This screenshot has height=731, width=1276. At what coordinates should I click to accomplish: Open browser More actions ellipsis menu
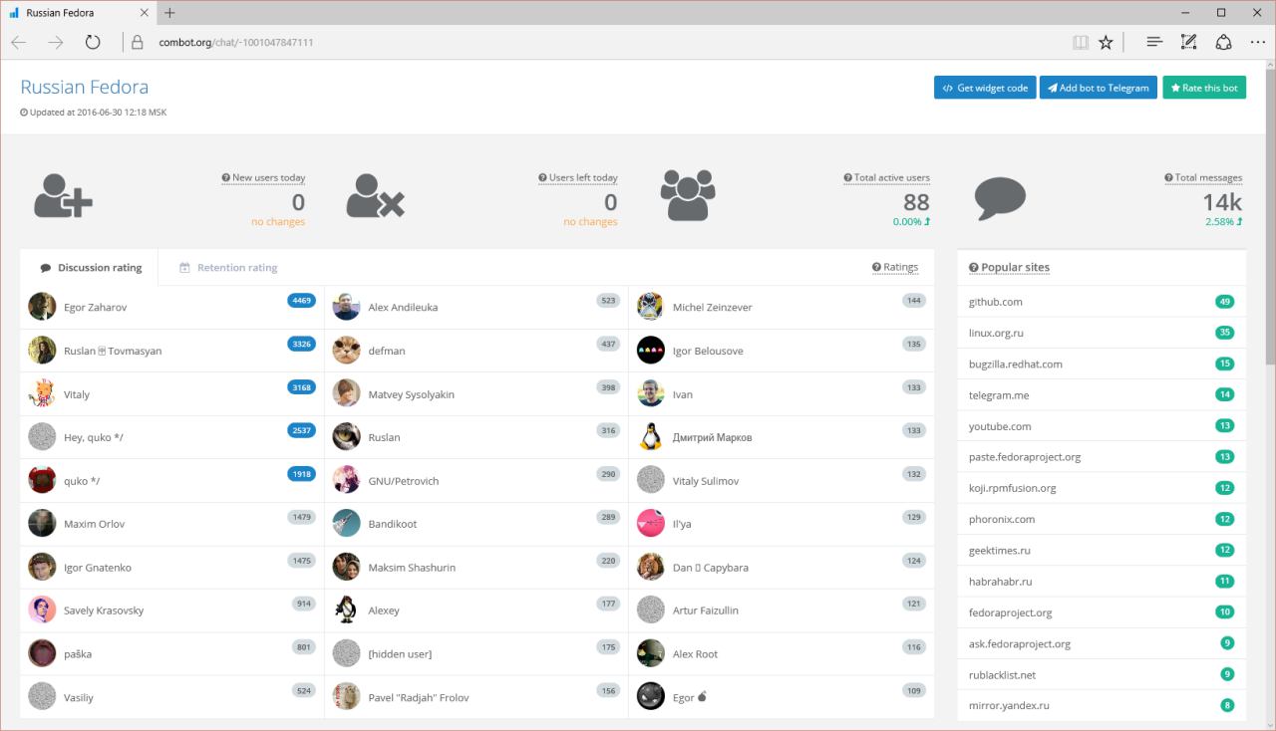1258,43
